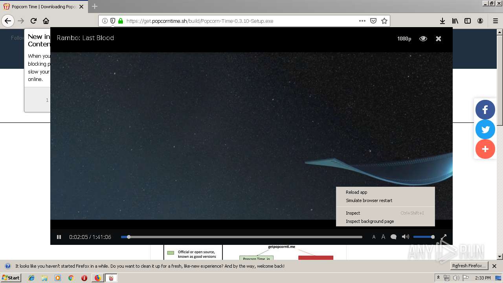
Task: Click the green padlock security icon
Action: (121, 21)
